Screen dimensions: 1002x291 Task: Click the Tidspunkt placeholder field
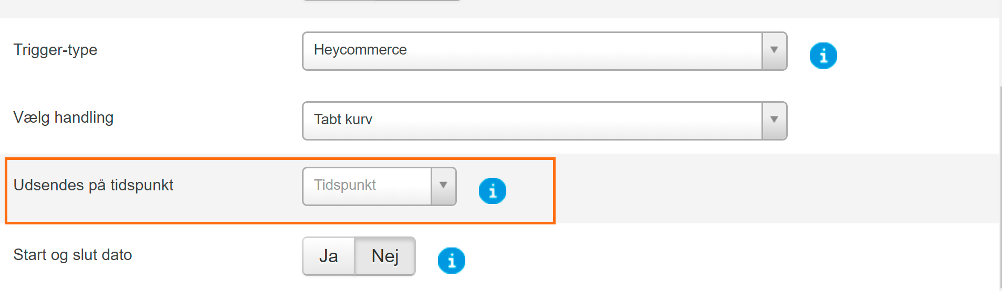[367, 186]
